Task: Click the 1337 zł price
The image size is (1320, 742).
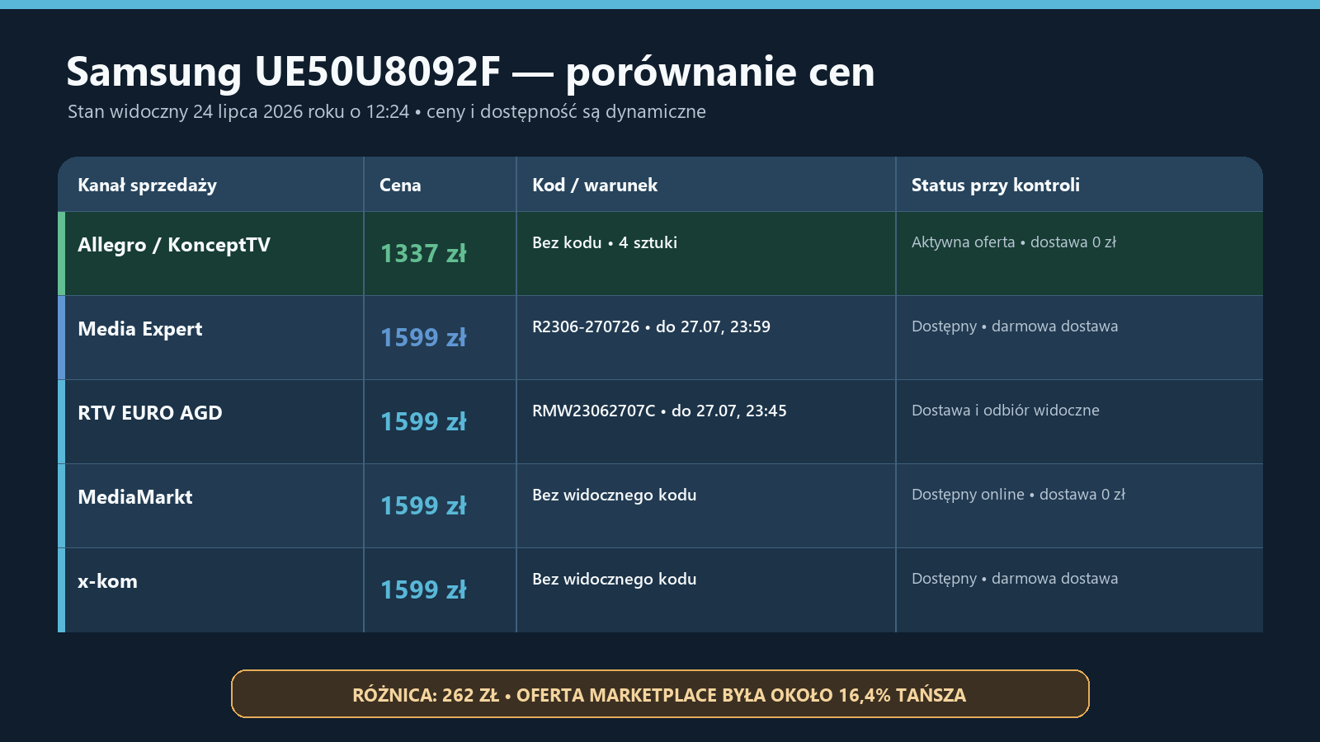Action: (x=423, y=254)
